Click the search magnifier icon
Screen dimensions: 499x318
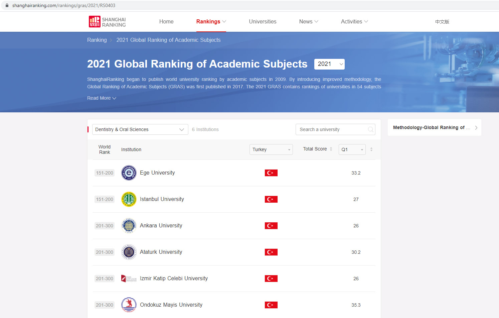(x=370, y=130)
